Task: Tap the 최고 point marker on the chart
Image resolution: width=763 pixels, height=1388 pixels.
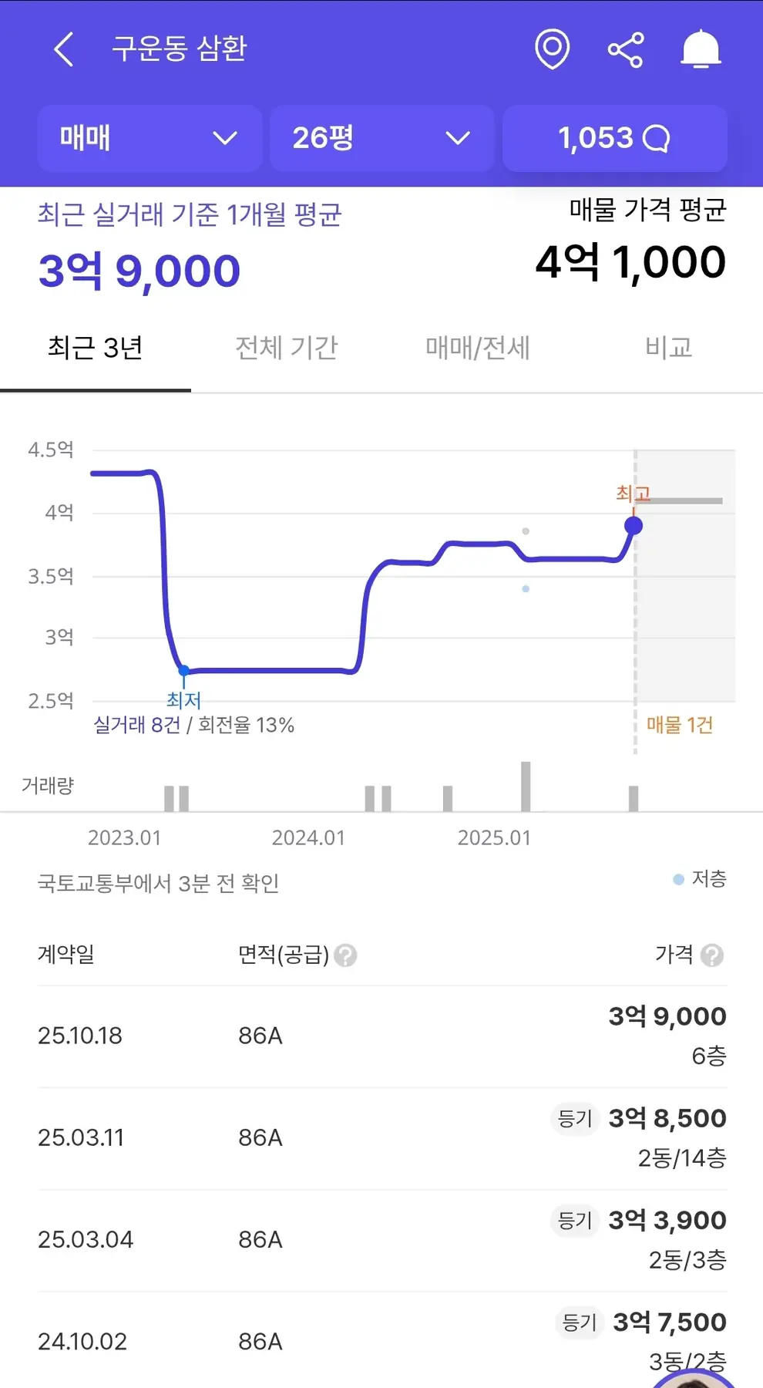Action: [634, 526]
